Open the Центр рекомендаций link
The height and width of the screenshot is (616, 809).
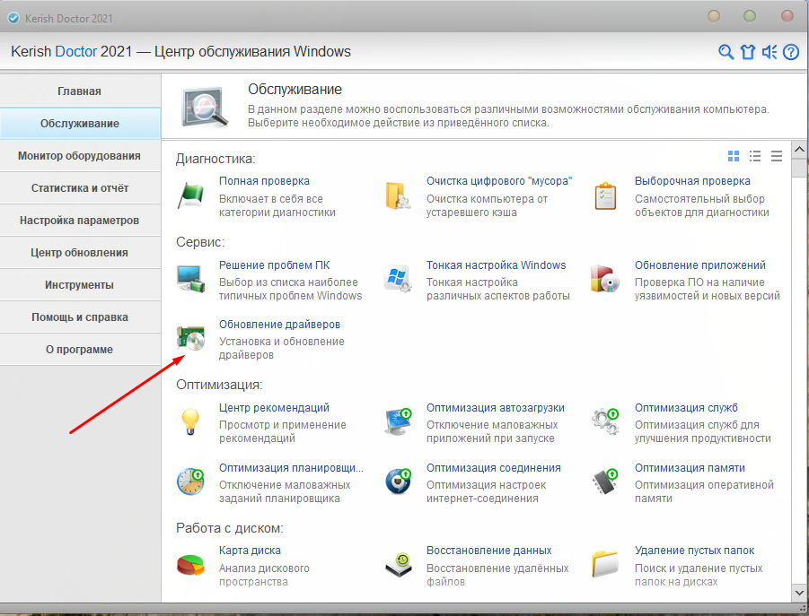[274, 407]
